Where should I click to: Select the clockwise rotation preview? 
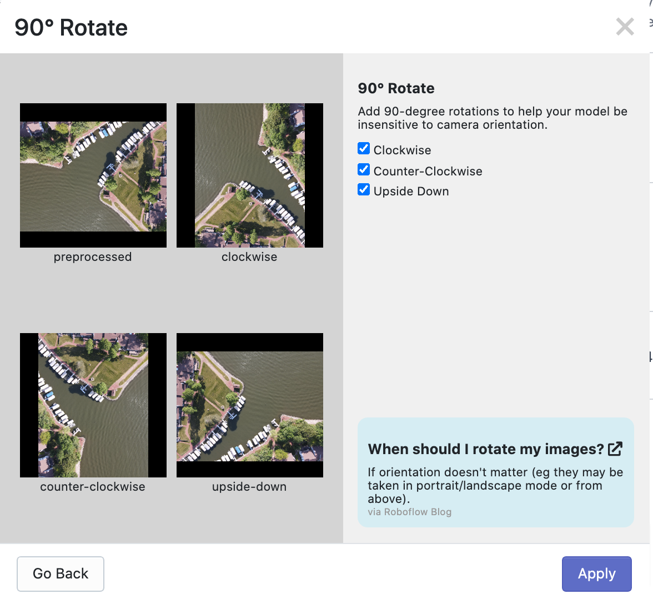[x=249, y=175]
